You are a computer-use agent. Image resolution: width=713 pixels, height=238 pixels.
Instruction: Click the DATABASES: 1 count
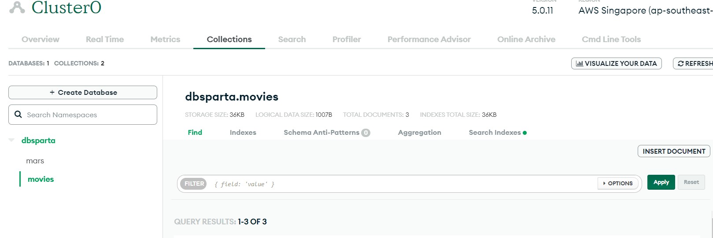tap(29, 63)
